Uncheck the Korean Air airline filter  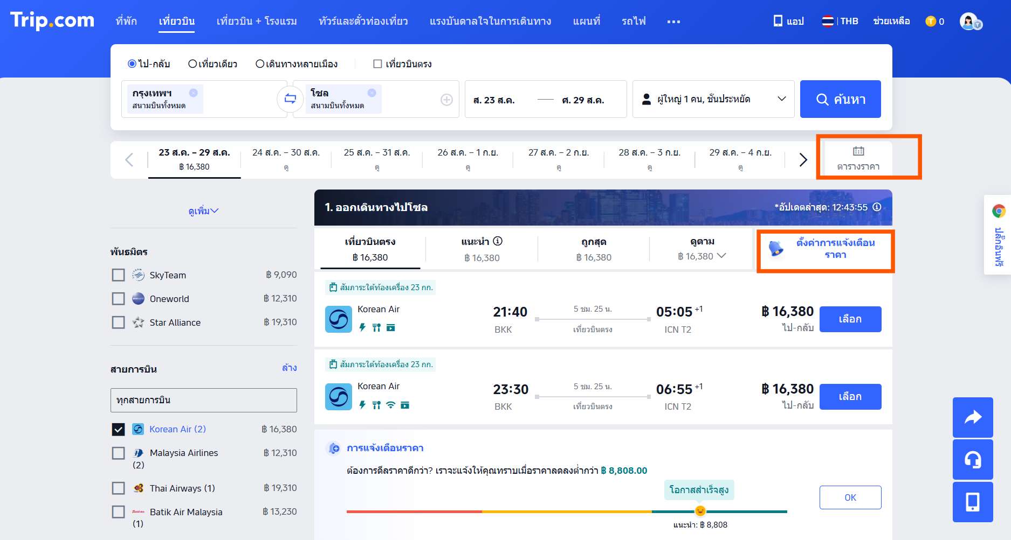118,429
